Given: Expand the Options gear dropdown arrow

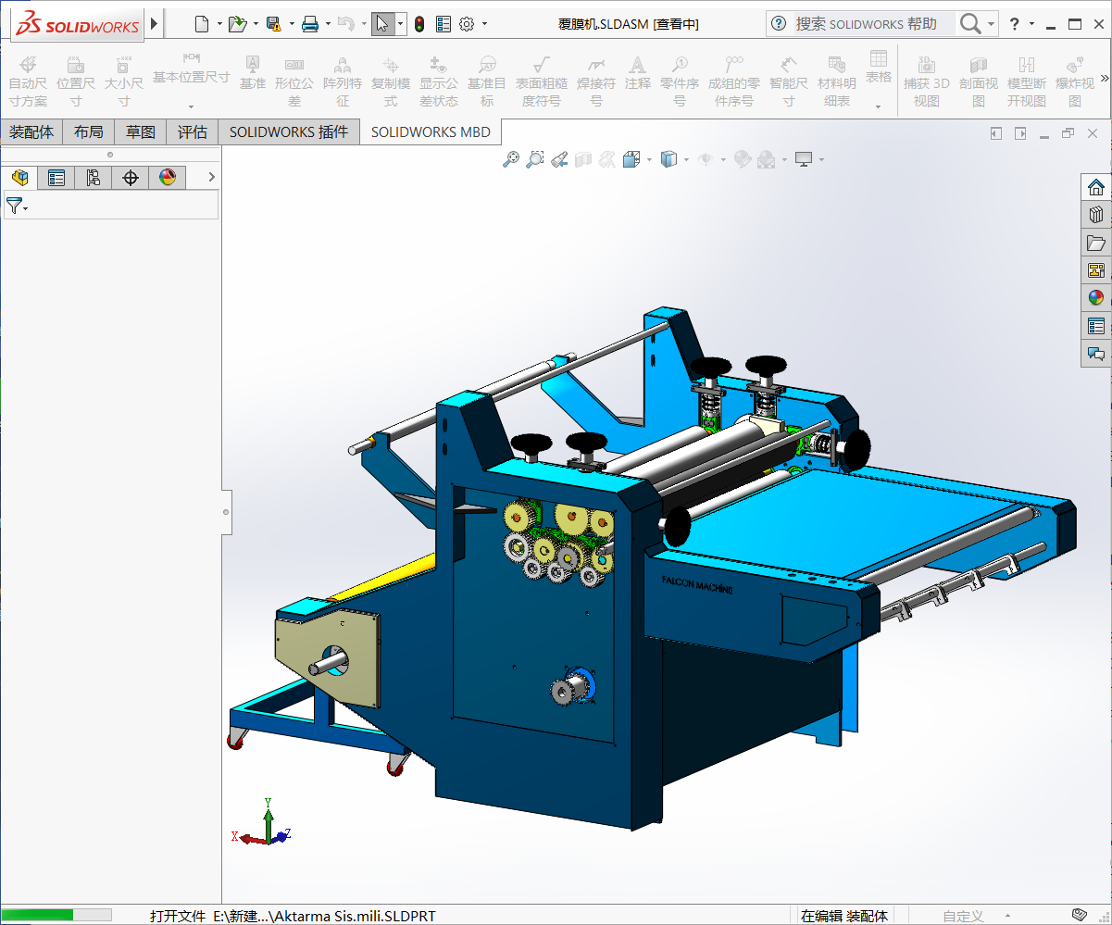Looking at the screenshot, I should [484, 24].
